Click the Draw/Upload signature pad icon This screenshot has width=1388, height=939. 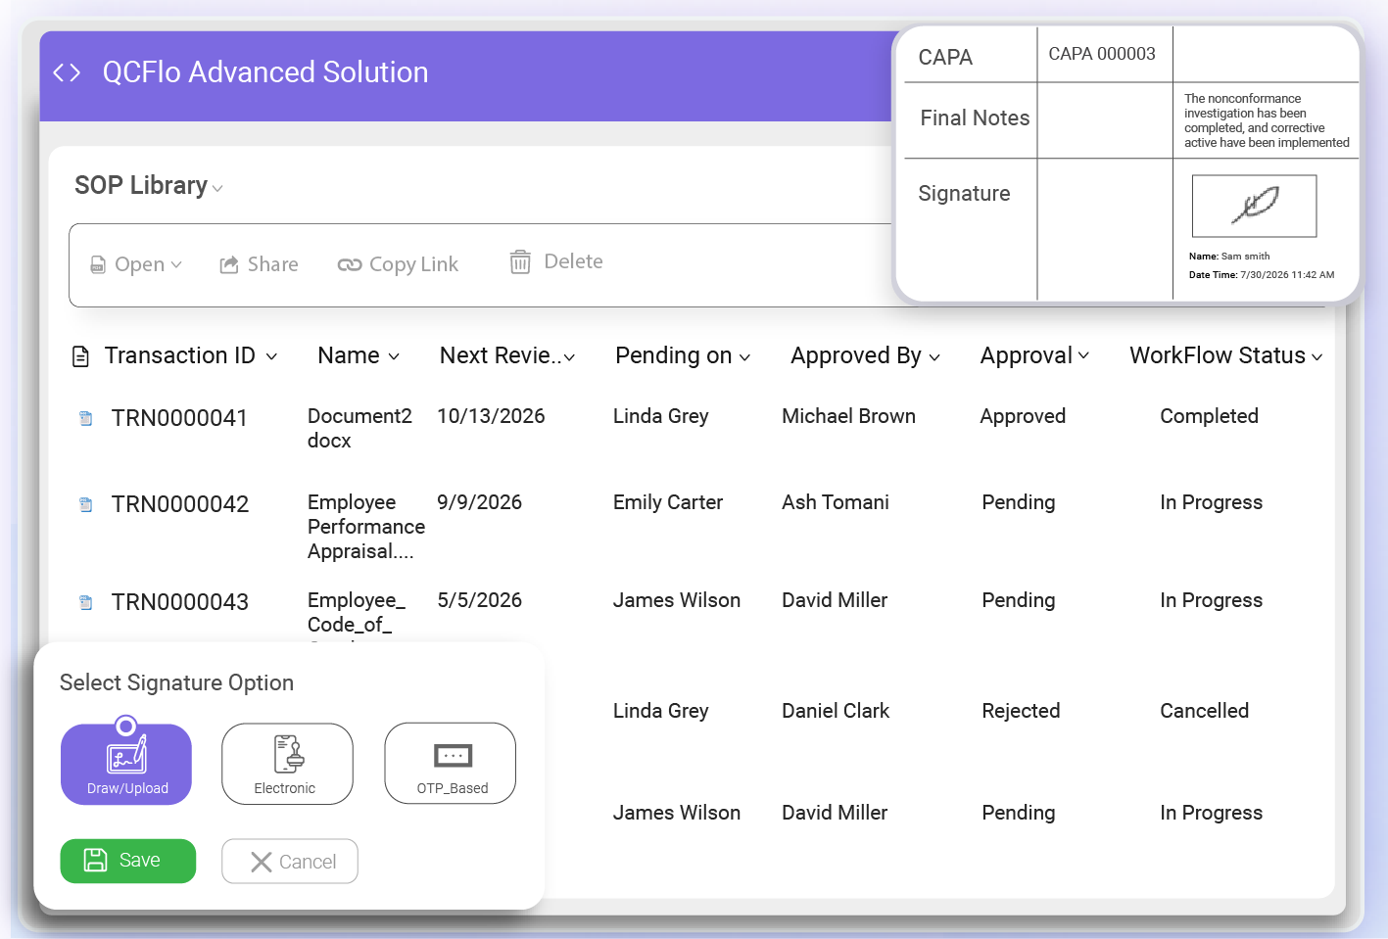tap(127, 756)
